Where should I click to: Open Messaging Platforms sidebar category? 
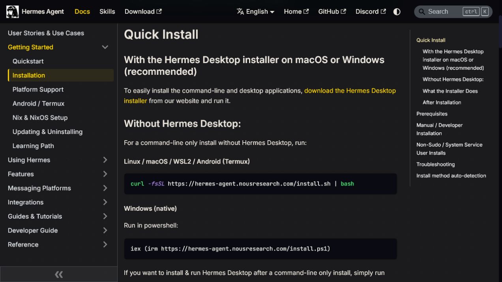click(39, 188)
